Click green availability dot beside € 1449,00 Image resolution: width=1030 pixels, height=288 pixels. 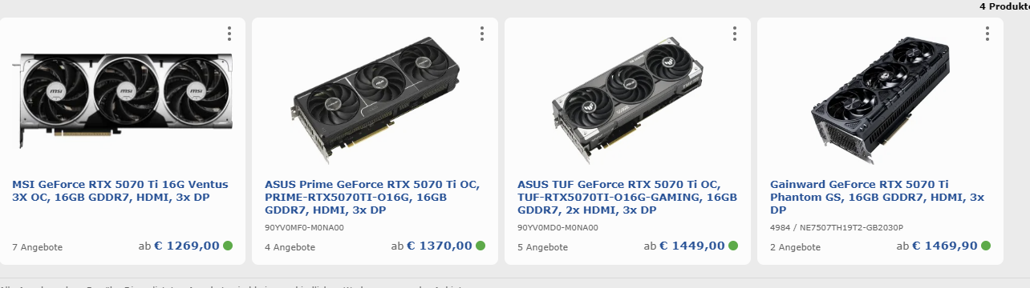pos(733,246)
